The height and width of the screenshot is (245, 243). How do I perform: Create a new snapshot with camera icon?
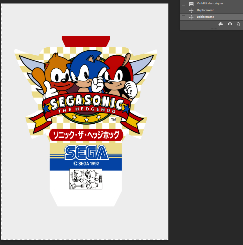(230, 24)
